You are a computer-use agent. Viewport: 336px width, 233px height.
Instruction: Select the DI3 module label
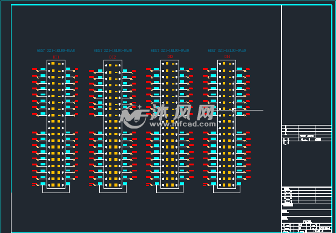(x=170, y=56)
